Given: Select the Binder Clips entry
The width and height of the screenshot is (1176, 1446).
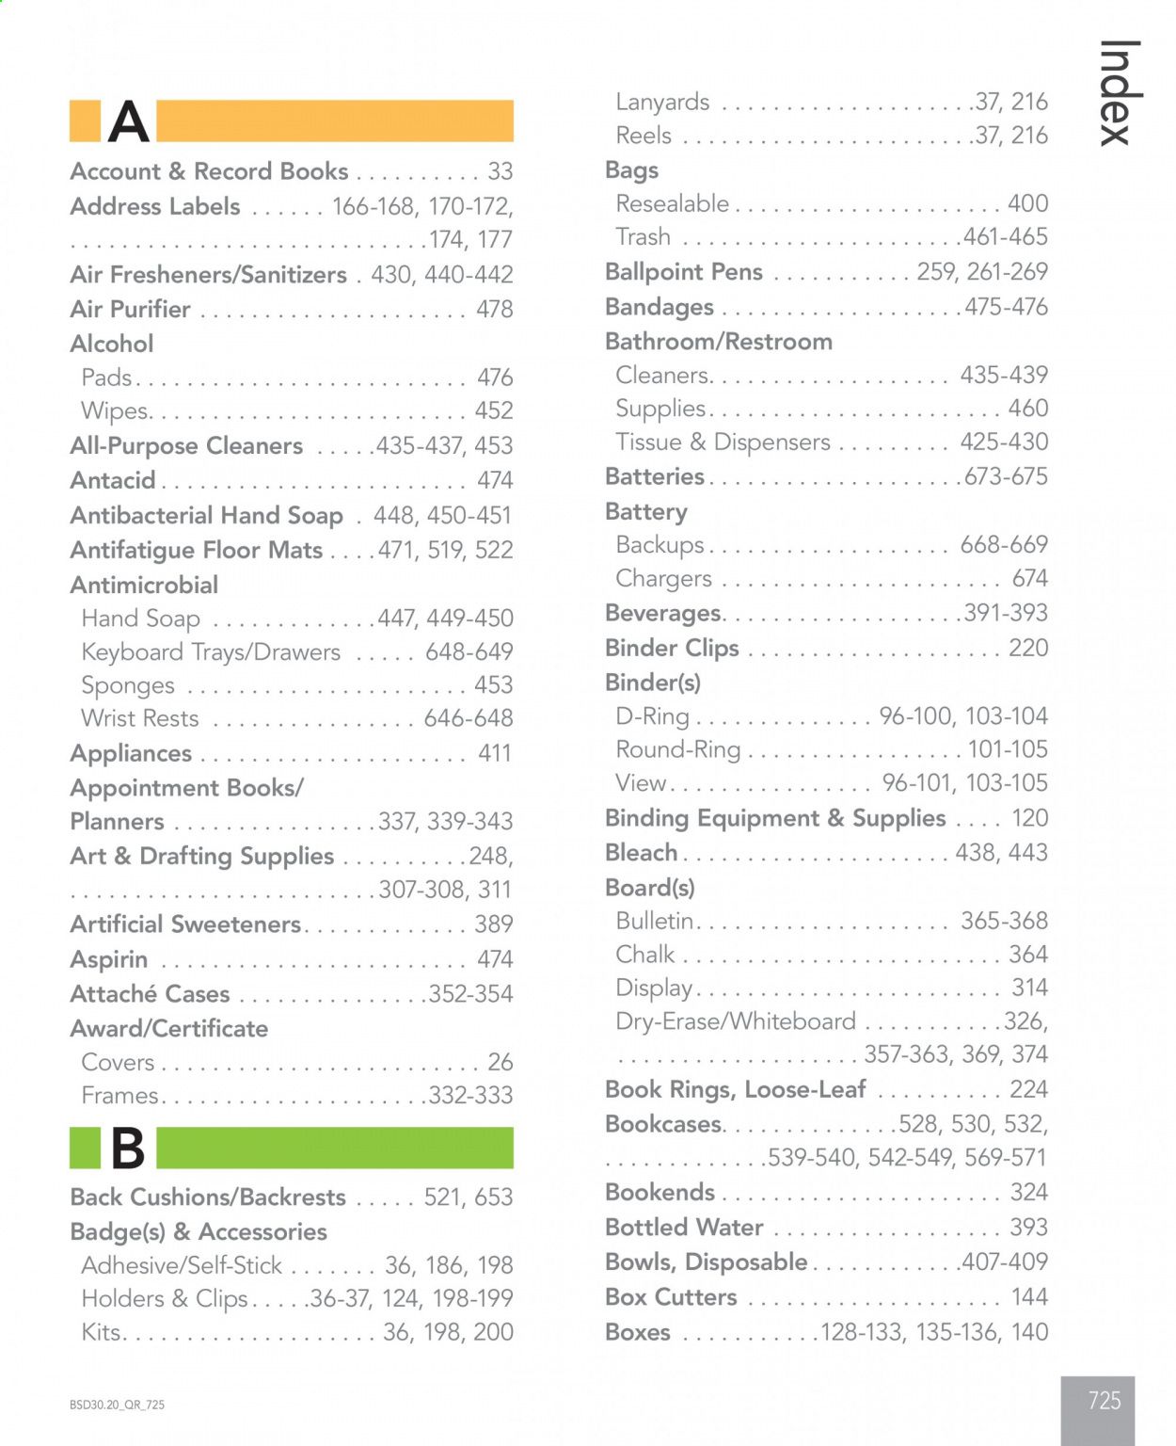Looking at the screenshot, I should (826, 648).
